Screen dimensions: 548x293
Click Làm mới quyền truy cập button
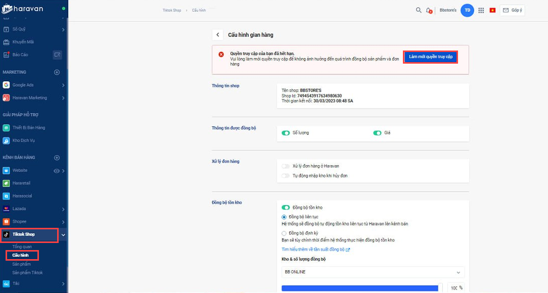(430, 57)
